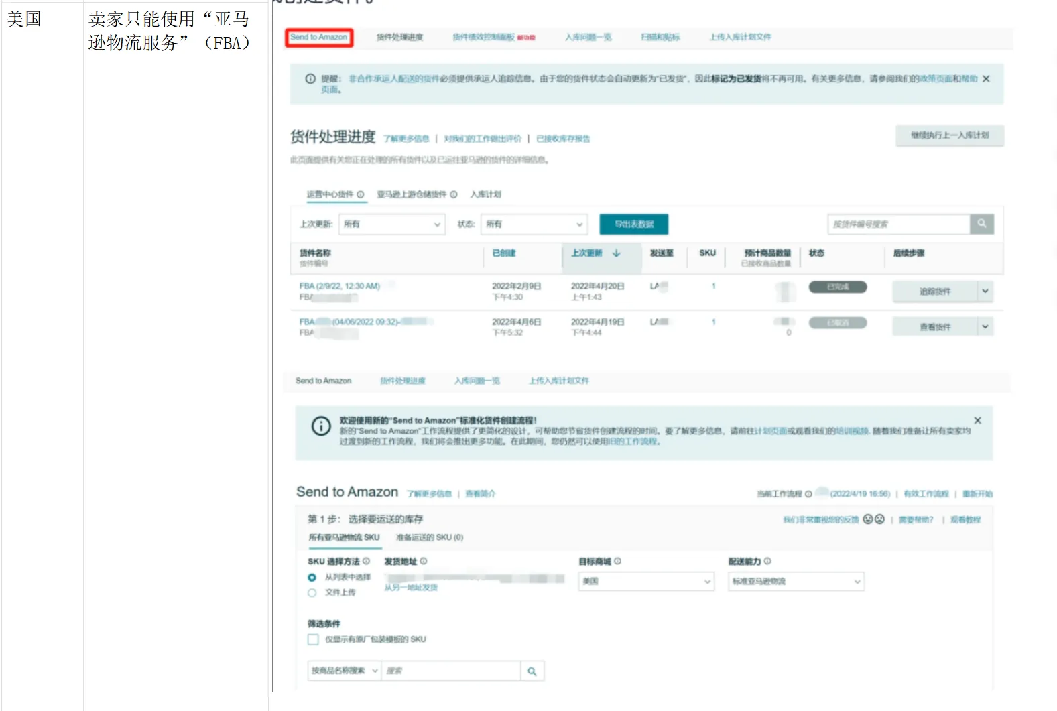
Task: Tick the 仅显示有原厂包装模板的 SKU checkbox
Action: tap(313, 639)
